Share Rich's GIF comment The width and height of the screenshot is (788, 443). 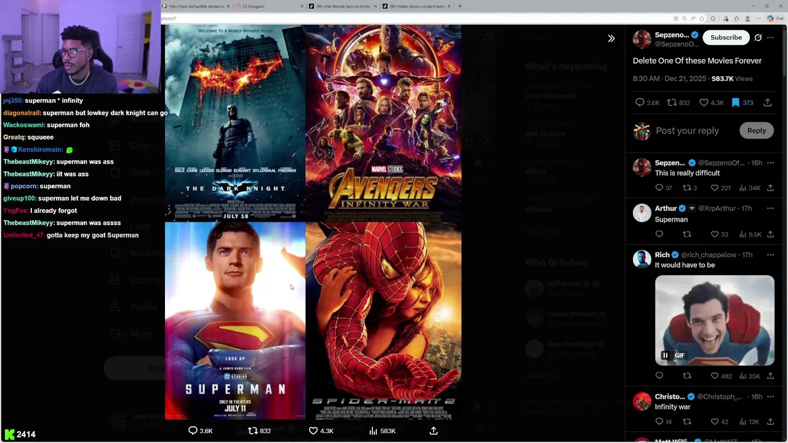770,376
